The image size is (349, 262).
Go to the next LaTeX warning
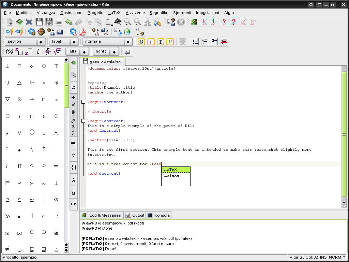[x=233, y=22]
